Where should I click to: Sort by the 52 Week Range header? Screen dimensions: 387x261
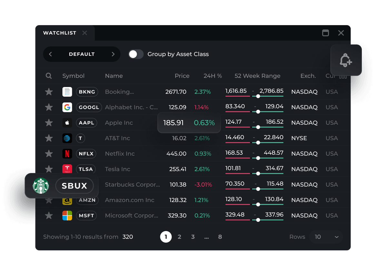[257, 76]
